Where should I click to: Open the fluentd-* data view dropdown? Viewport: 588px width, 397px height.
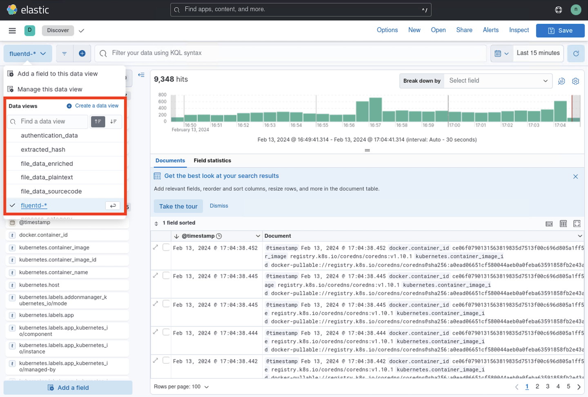(28, 54)
